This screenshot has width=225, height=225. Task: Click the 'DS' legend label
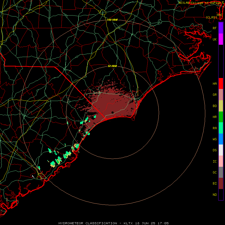click(x=214, y=150)
